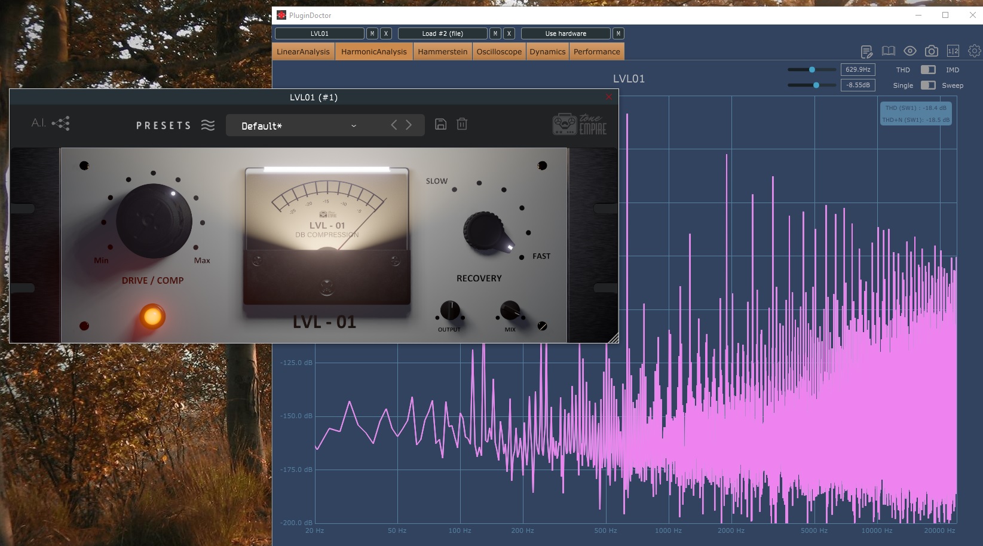Go to the previous preset arrow
Image resolution: width=983 pixels, height=546 pixels.
tap(394, 125)
